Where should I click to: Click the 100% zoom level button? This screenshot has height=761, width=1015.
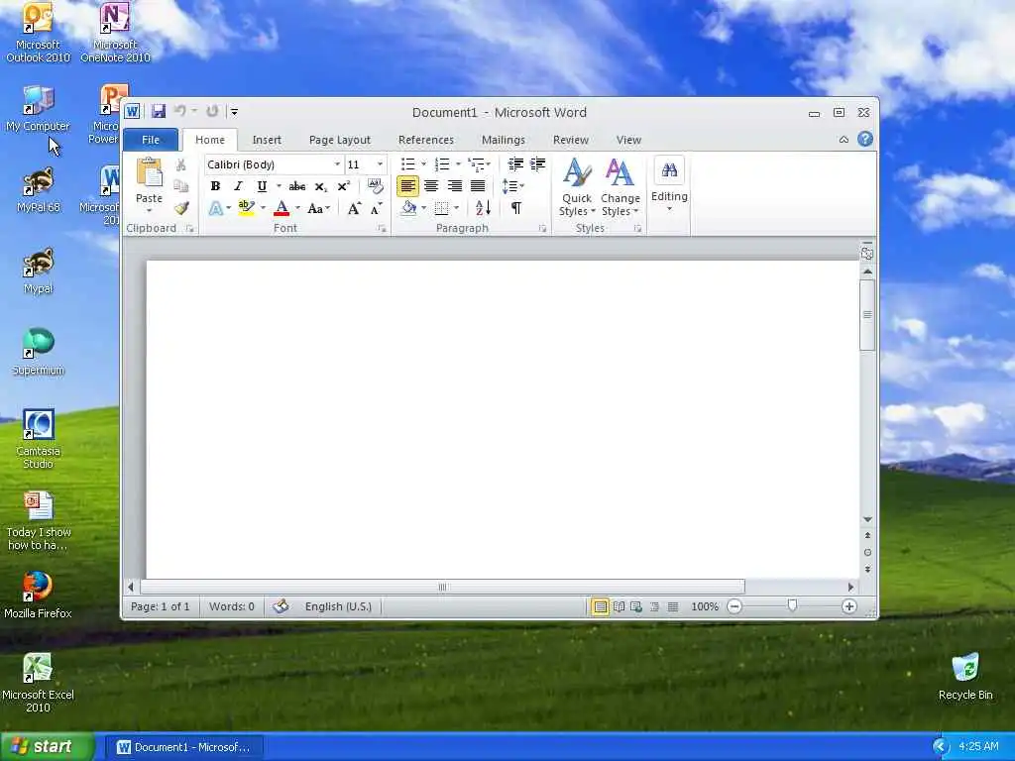705,606
